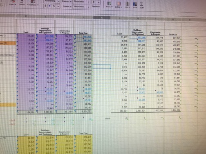Click blue linked value 10,289 in right table
The width and height of the screenshot is (206, 154).
point(142,99)
